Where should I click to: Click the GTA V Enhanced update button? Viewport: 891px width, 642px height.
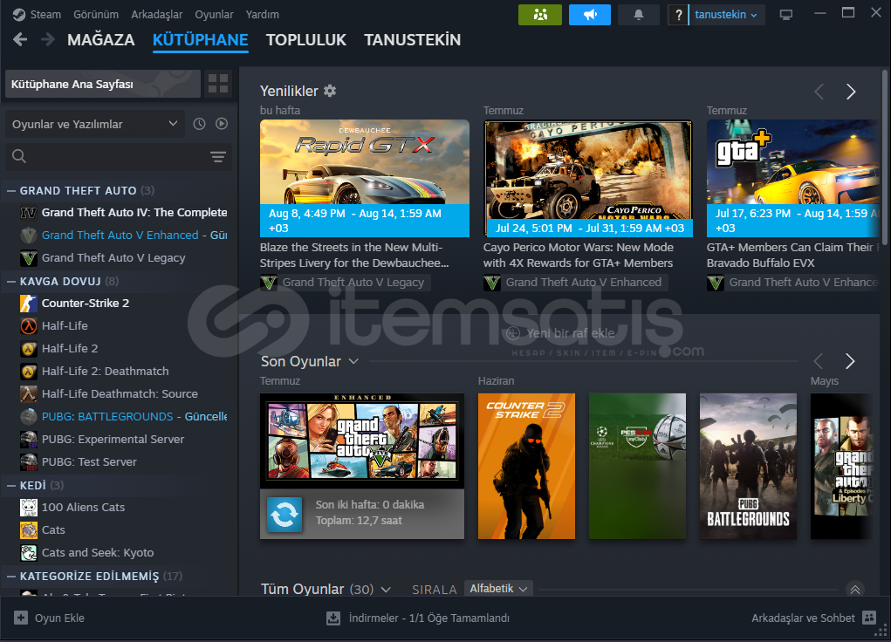(284, 514)
